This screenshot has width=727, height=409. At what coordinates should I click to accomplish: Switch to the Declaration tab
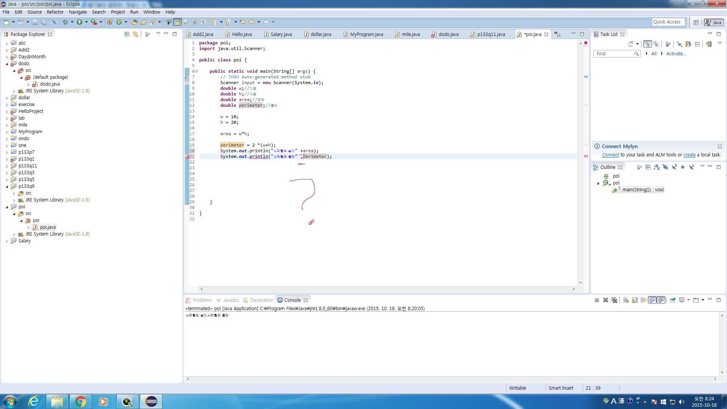pos(258,300)
